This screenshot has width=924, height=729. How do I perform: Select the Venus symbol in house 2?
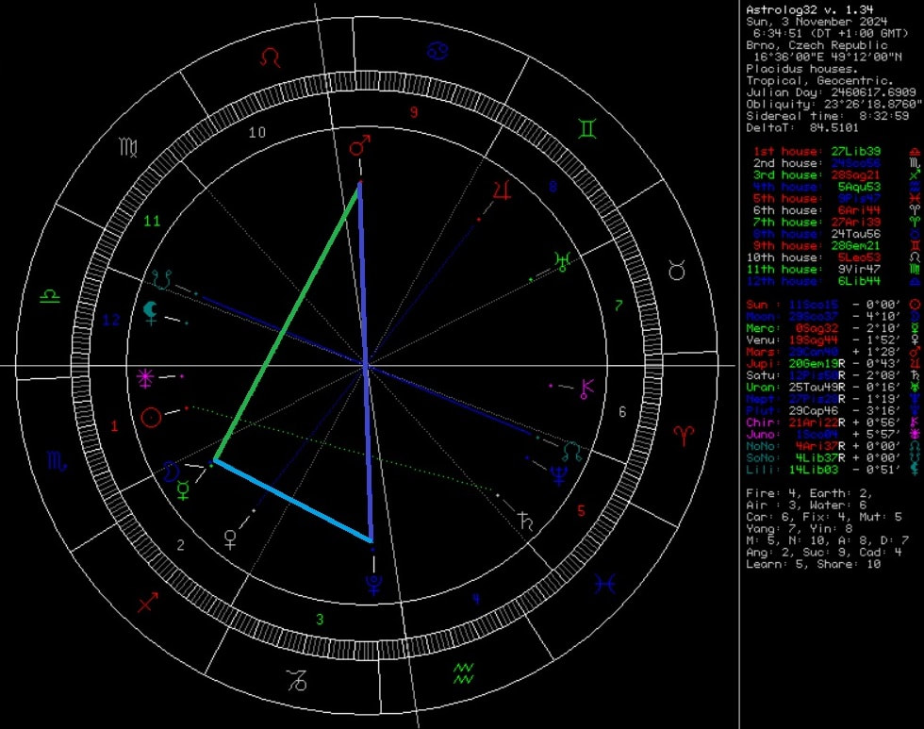(x=229, y=538)
